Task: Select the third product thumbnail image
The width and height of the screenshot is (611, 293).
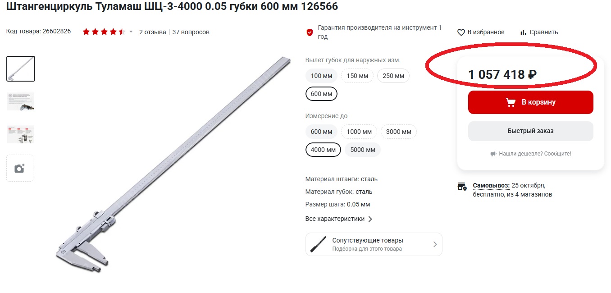Action: click(21, 134)
